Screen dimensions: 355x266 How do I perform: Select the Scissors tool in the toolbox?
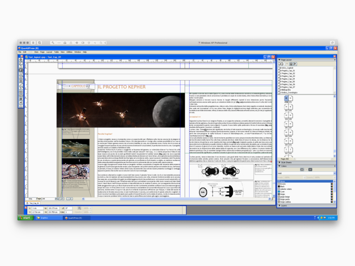(x=21, y=103)
